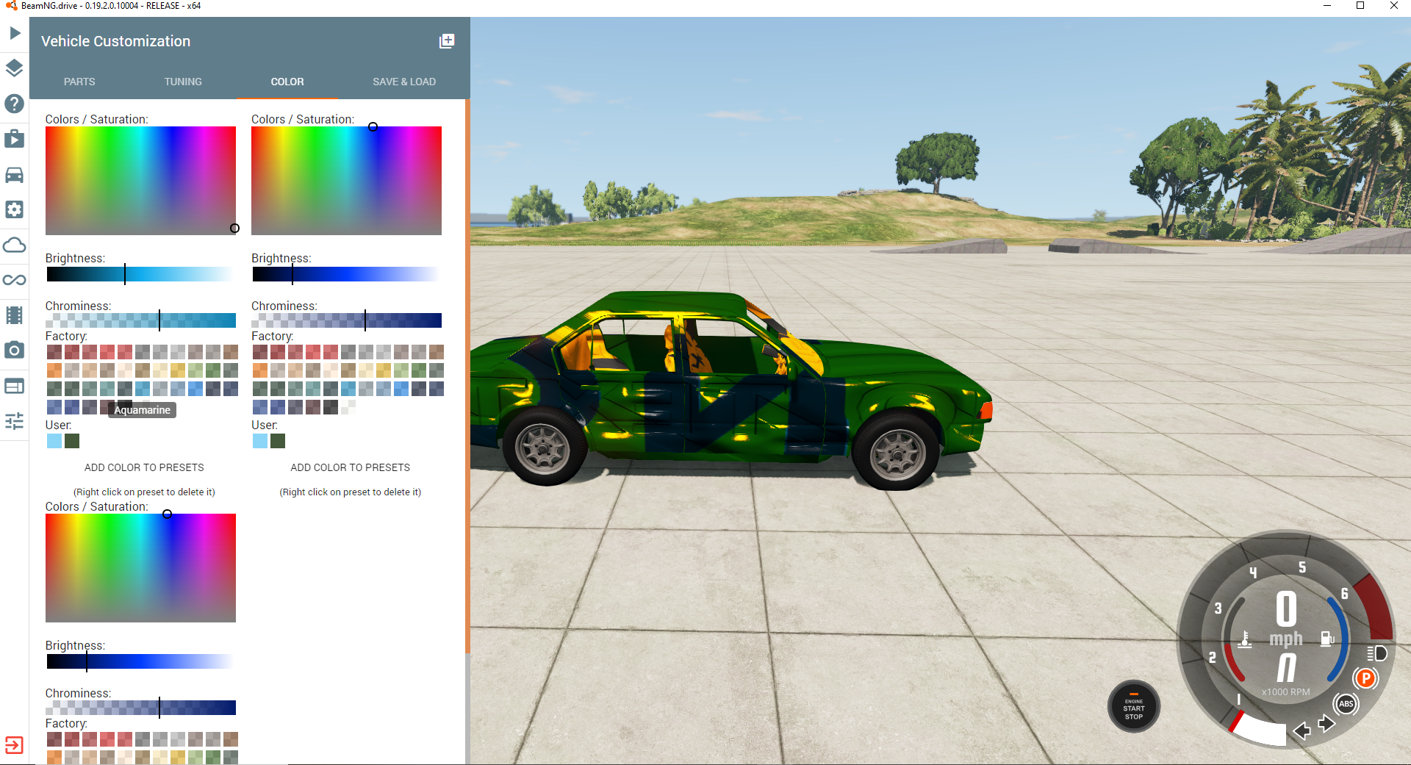Select the COLOR tab
Screen dimensions: 1411x765
[x=287, y=82]
